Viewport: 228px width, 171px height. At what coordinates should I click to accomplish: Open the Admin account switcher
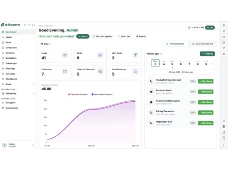18,145
